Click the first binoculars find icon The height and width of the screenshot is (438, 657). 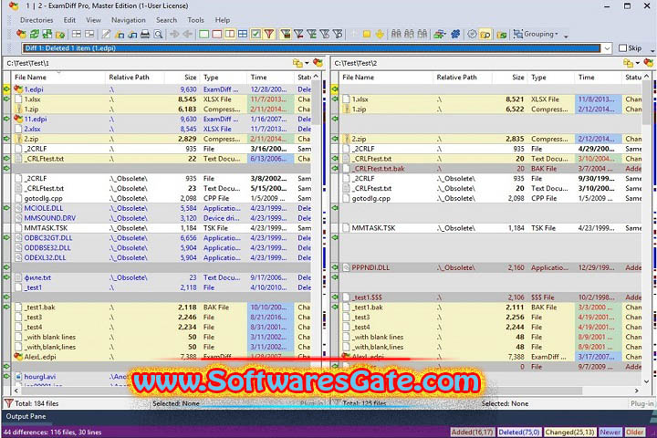click(396, 34)
